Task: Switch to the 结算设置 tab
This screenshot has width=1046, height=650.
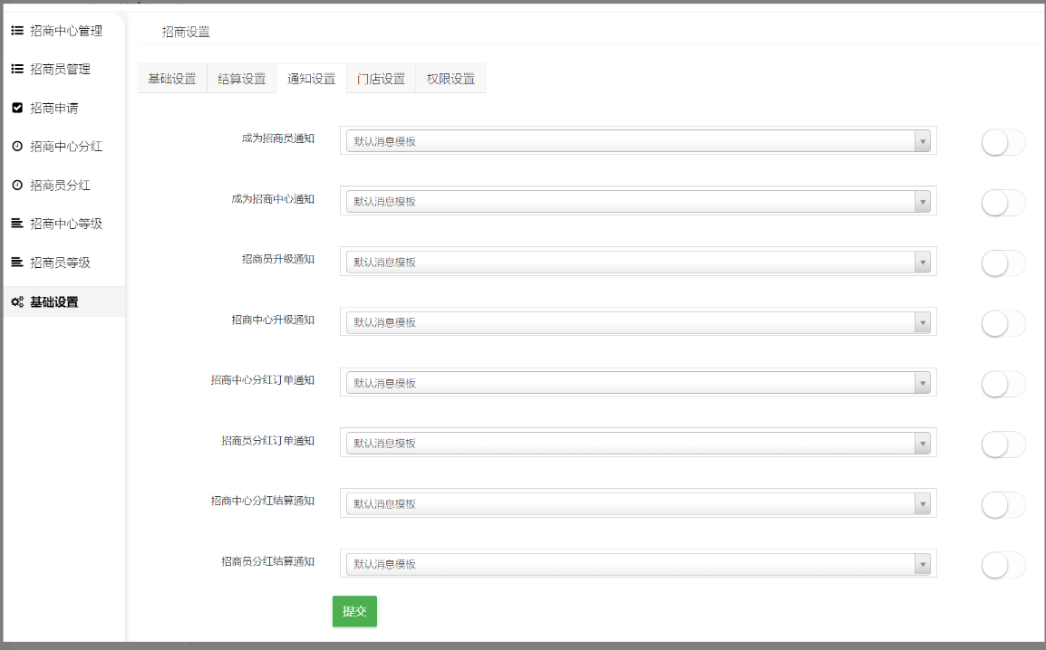Action: click(x=242, y=79)
